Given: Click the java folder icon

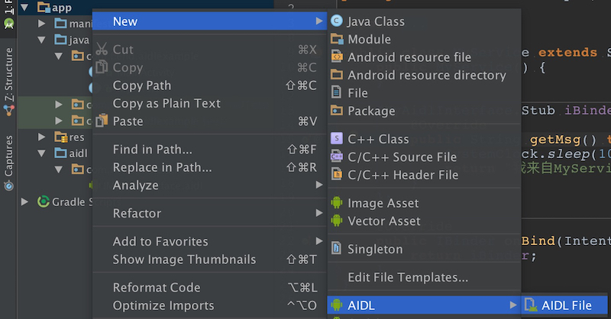Looking at the screenshot, I should 61,40.
